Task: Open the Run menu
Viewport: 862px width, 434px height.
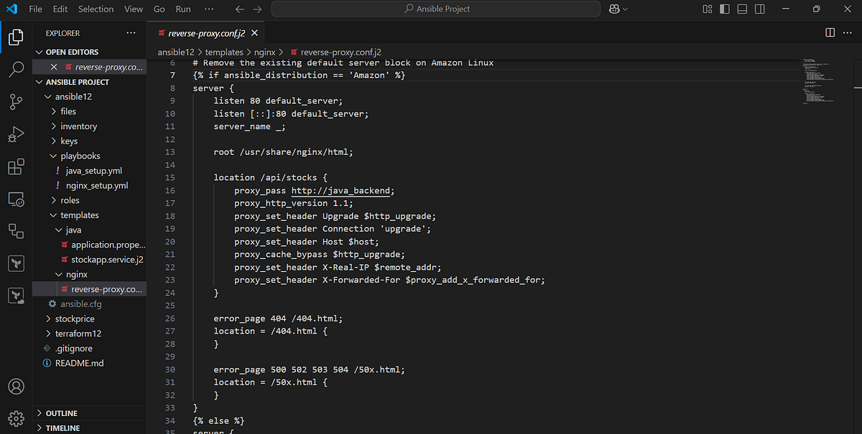Action: pos(183,9)
